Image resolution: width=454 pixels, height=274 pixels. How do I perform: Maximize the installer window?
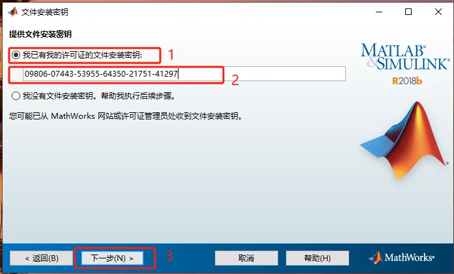(408, 12)
